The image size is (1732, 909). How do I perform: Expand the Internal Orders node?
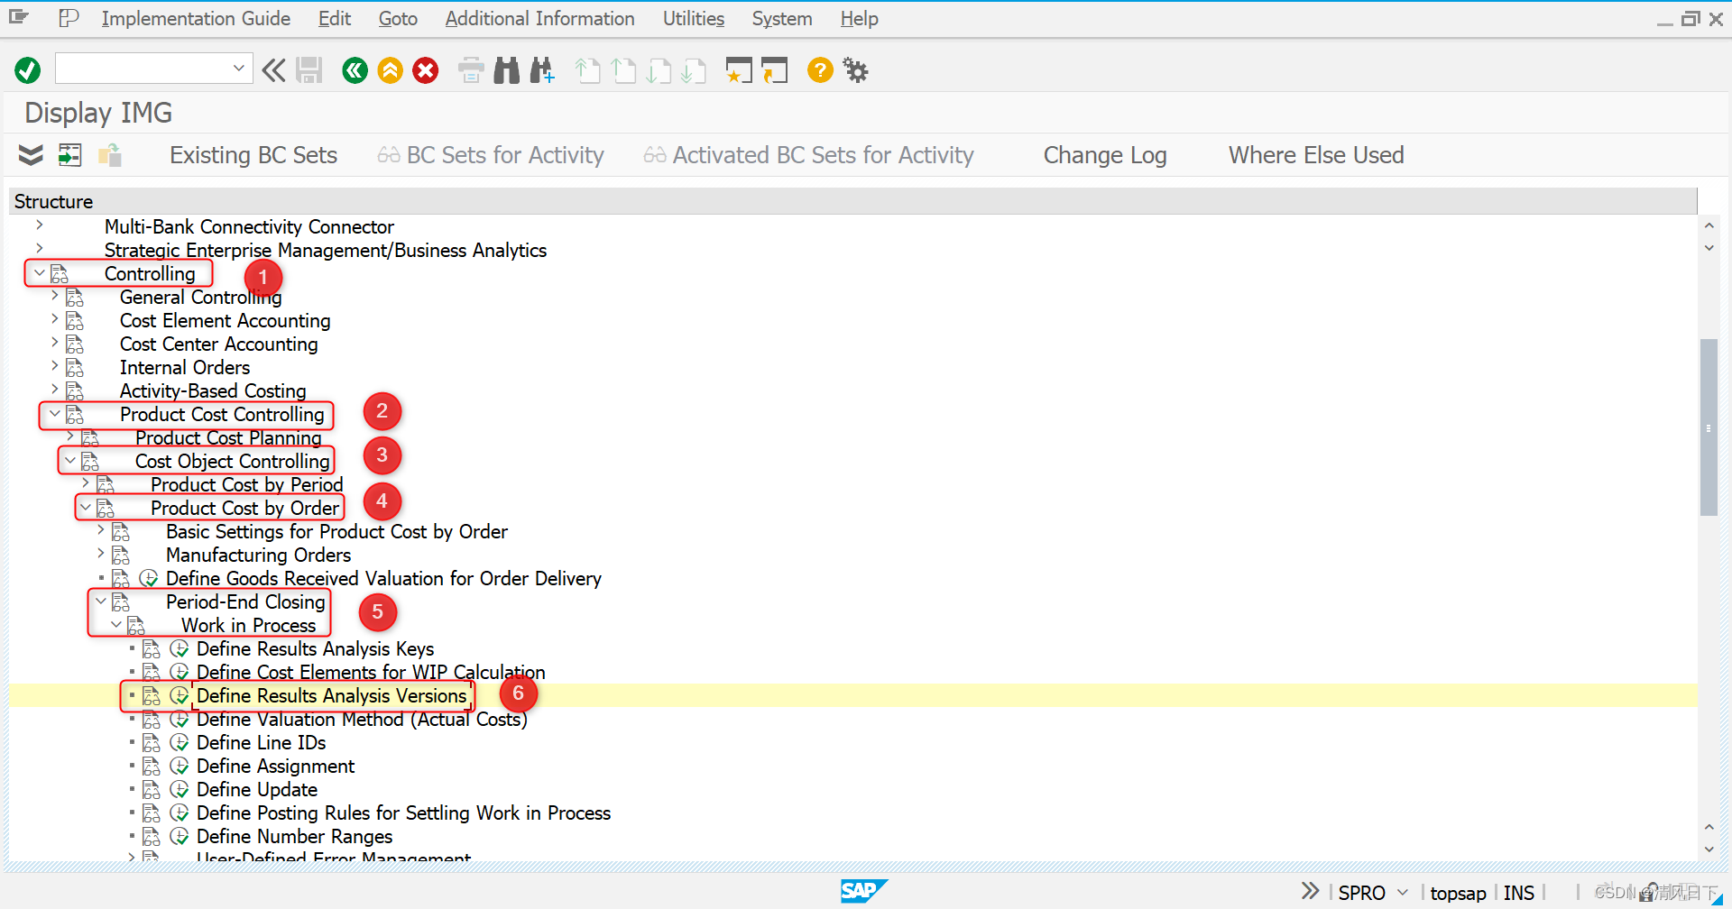[x=55, y=366]
